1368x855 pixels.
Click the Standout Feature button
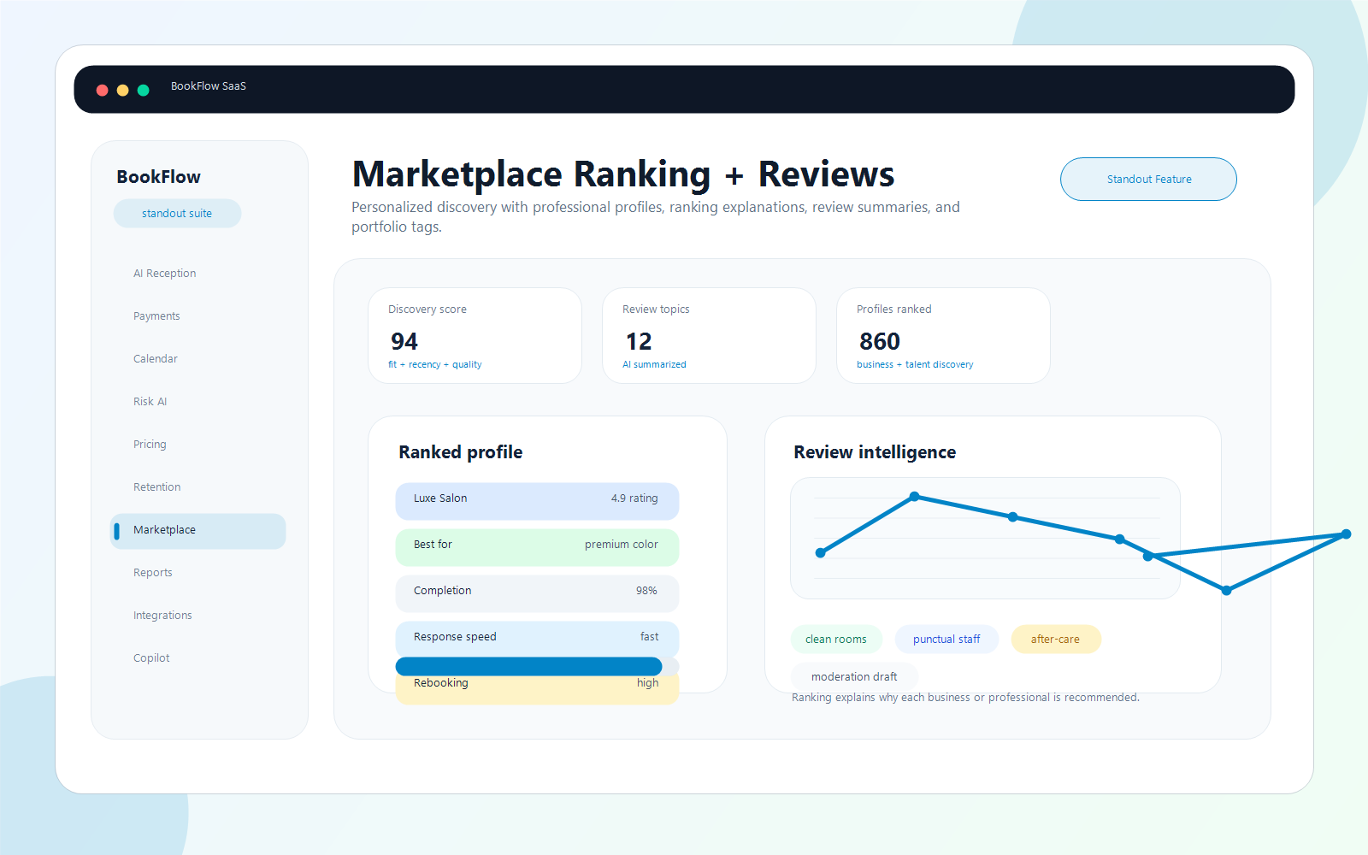point(1148,180)
